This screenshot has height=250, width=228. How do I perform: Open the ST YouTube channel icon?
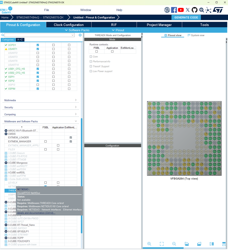pyautogui.click(x=181, y=10)
